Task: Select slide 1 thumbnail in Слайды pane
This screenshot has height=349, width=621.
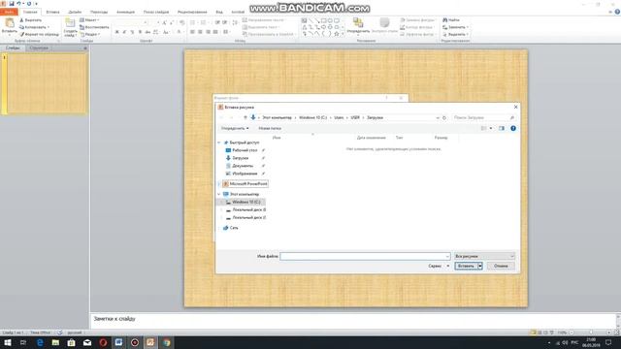Action: point(47,84)
